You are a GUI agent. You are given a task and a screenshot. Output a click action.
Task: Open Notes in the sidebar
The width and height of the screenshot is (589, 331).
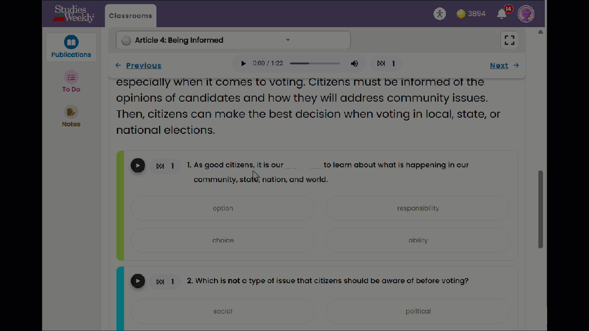[71, 117]
